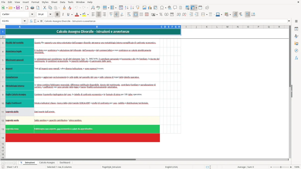Insert a comment
Viewport: 301px width, 169px height.
click(175, 8)
